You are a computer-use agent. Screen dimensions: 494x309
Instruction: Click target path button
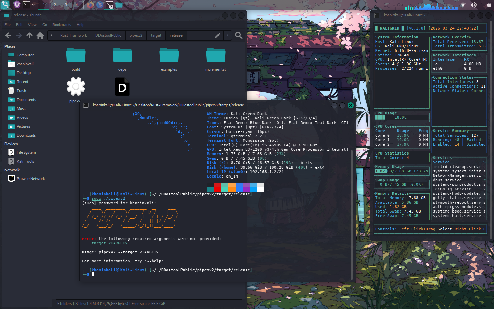[x=156, y=35]
